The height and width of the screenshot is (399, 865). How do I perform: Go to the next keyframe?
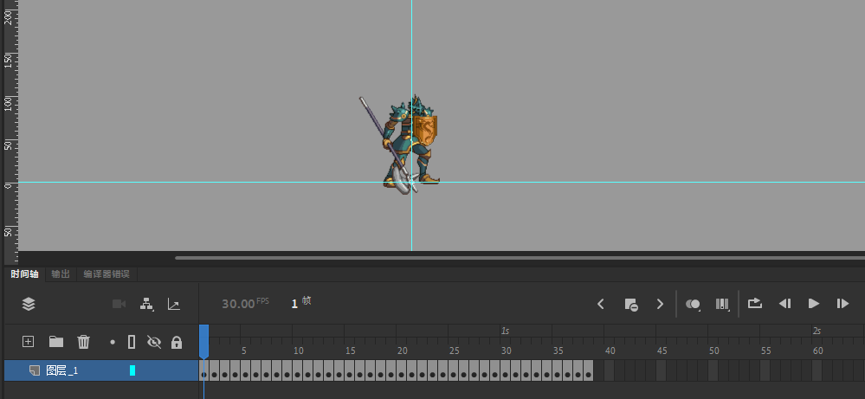(660, 304)
